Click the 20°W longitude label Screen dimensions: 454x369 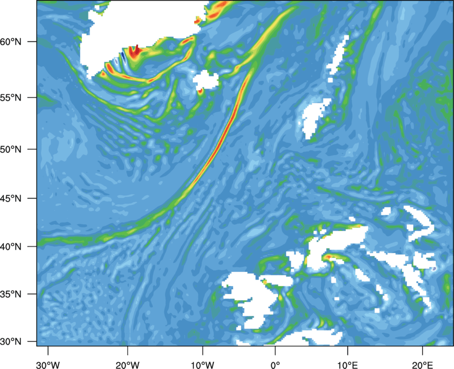tap(127, 365)
